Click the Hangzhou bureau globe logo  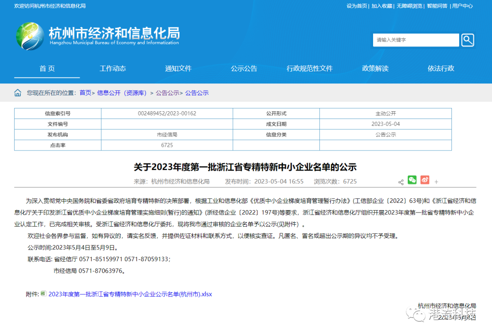click(x=31, y=36)
